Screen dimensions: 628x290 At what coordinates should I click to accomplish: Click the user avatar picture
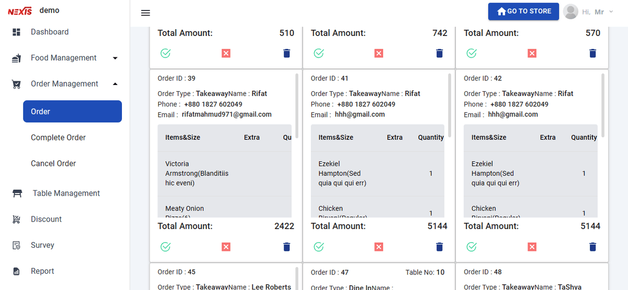click(571, 11)
